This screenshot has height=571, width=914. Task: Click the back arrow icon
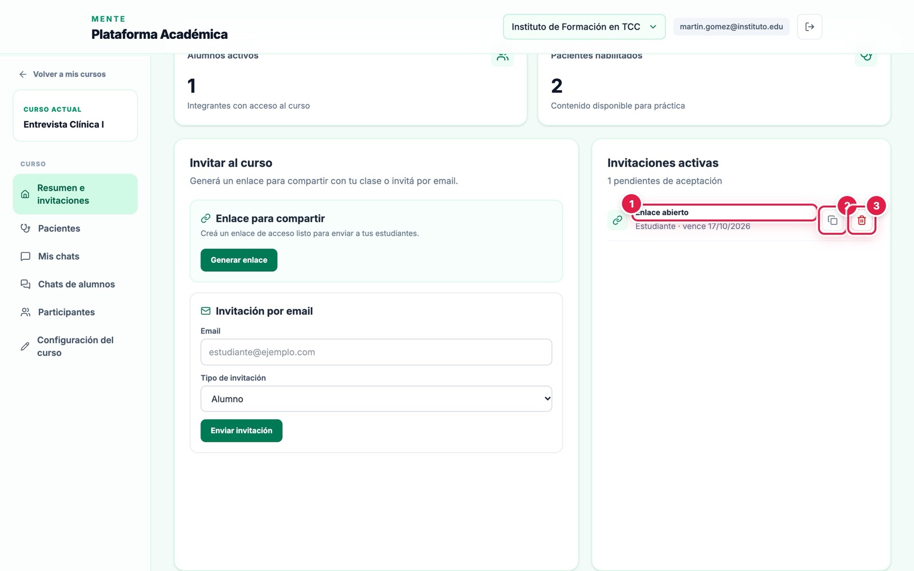click(x=23, y=74)
